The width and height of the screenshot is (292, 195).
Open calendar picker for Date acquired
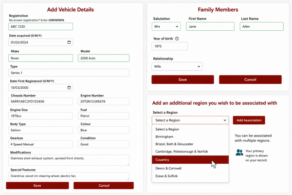[69, 42]
